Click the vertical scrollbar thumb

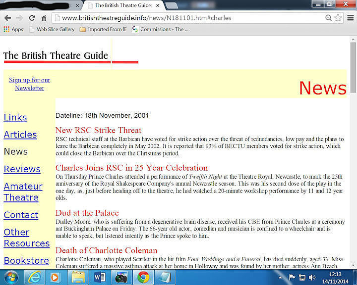point(353,67)
